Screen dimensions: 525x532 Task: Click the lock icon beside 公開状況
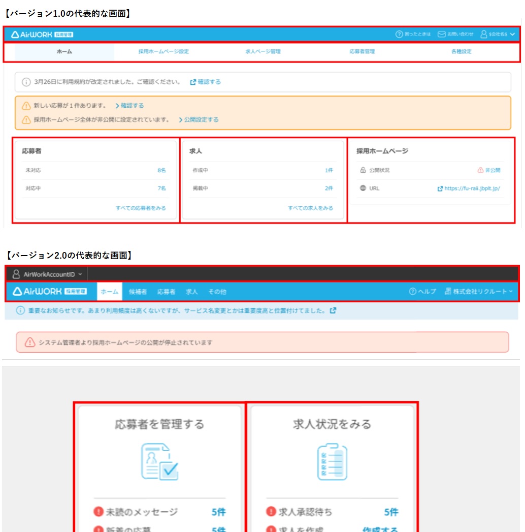(x=363, y=170)
